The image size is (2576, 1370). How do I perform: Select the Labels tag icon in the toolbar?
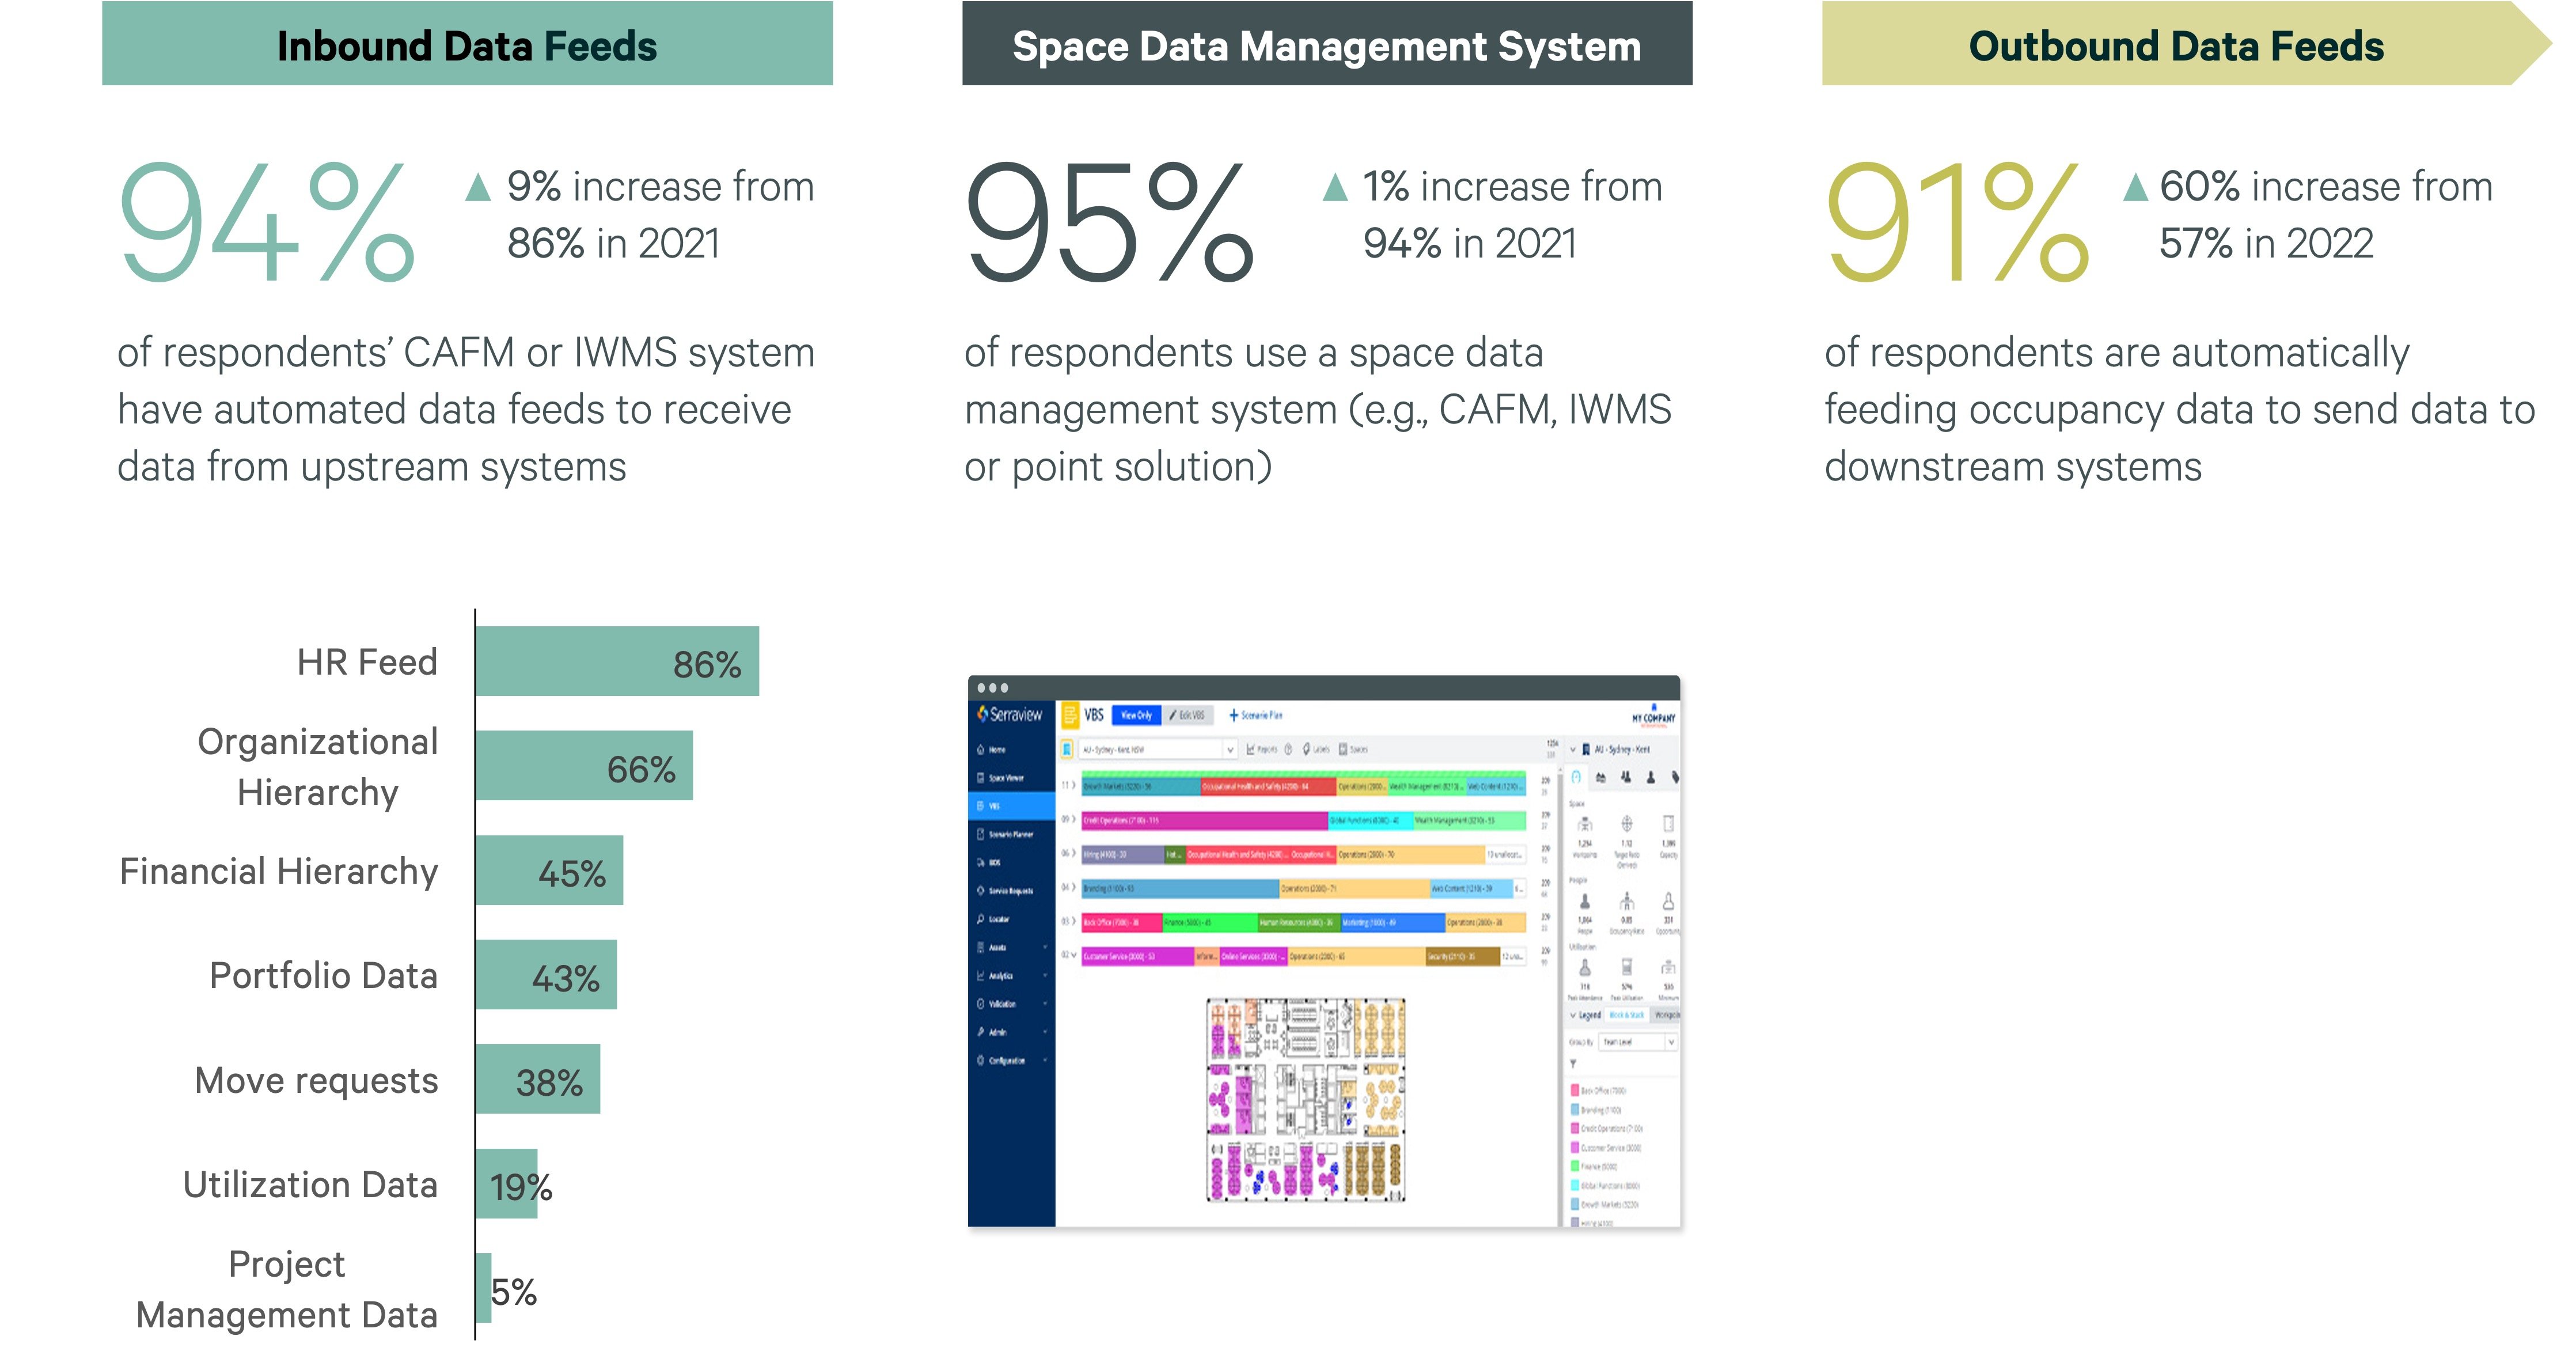1307,750
